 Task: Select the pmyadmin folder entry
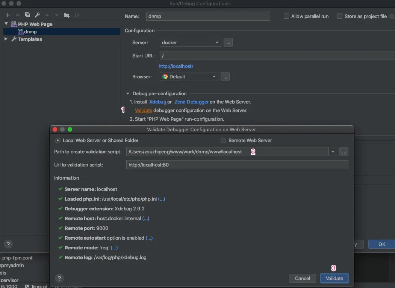click(12, 265)
